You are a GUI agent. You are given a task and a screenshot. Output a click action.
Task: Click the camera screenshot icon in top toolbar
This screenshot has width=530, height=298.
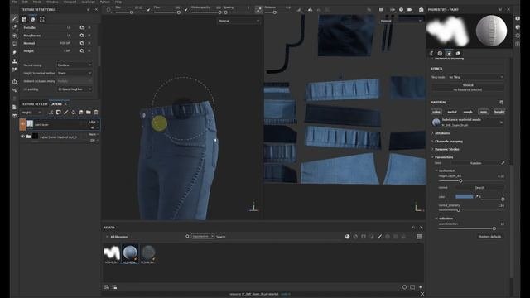pyautogui.click(x=421, y=10)
